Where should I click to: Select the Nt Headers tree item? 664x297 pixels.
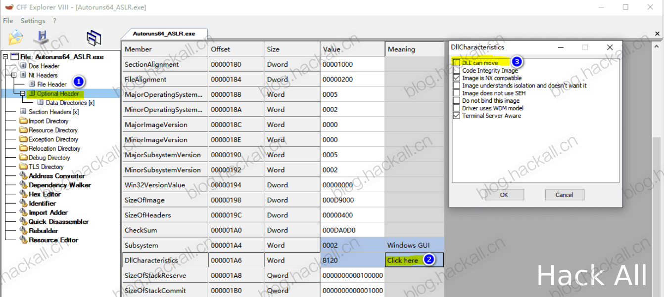pyautogui.click(x=43, y=75)
